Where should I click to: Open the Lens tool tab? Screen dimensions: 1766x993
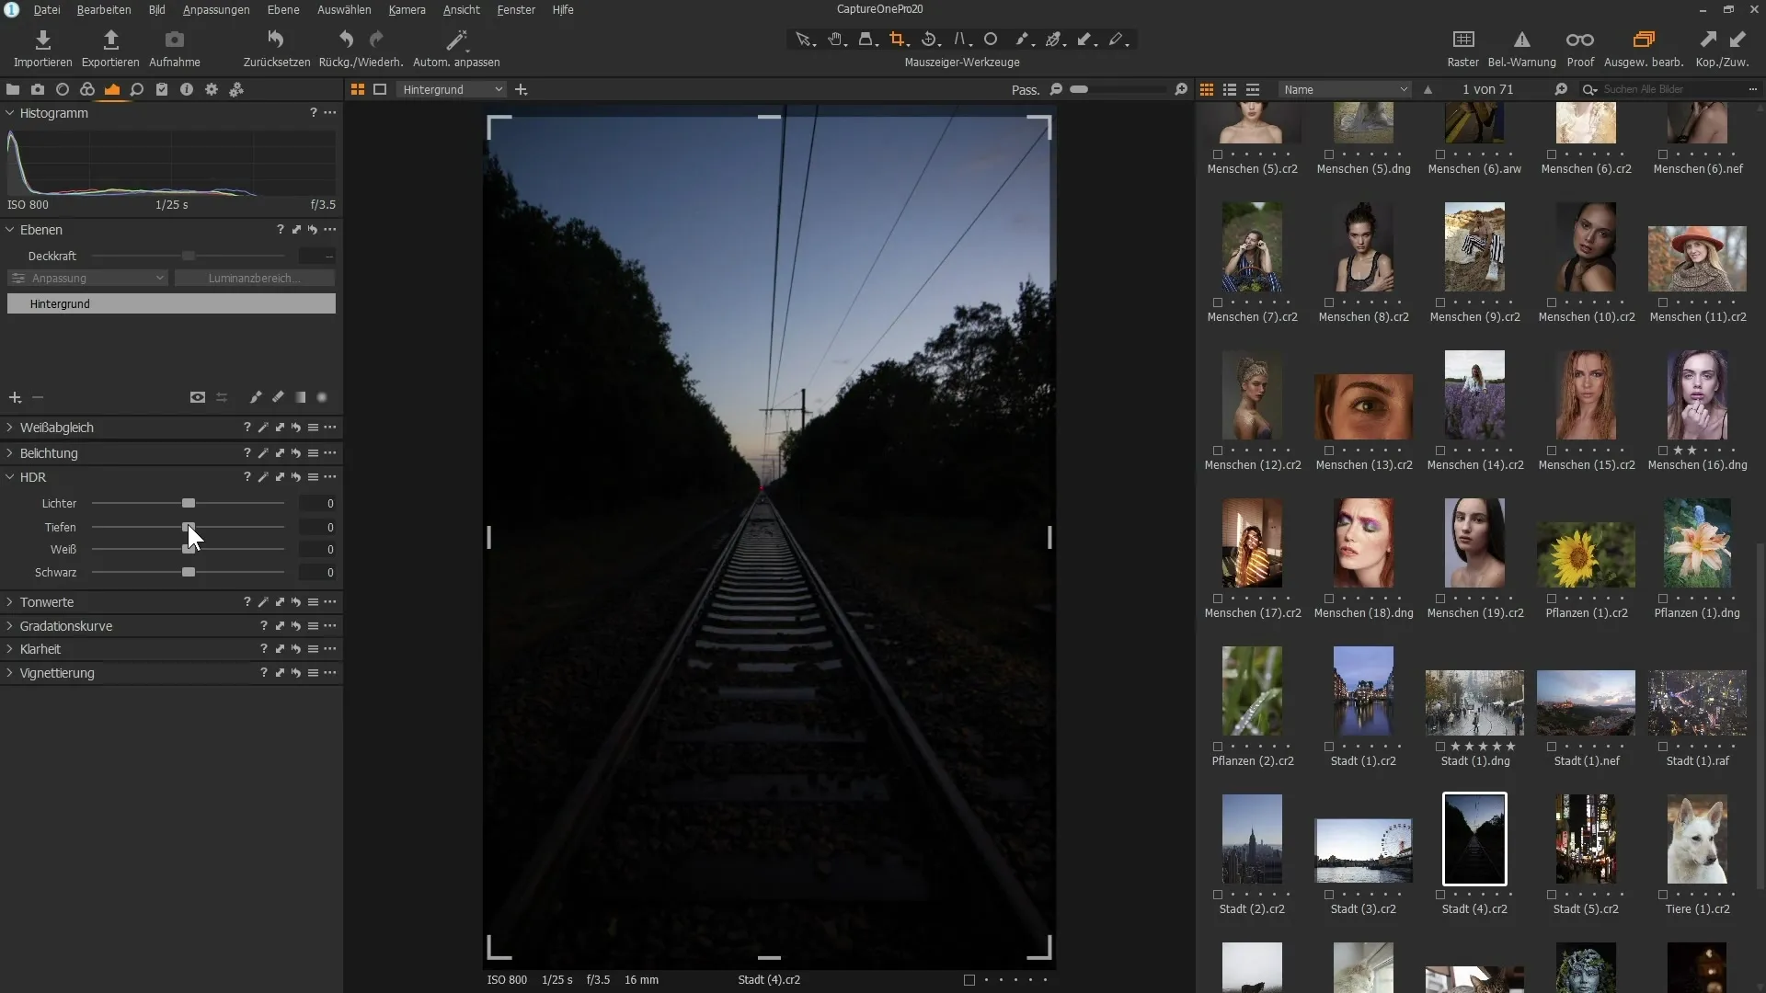(63, 89)
